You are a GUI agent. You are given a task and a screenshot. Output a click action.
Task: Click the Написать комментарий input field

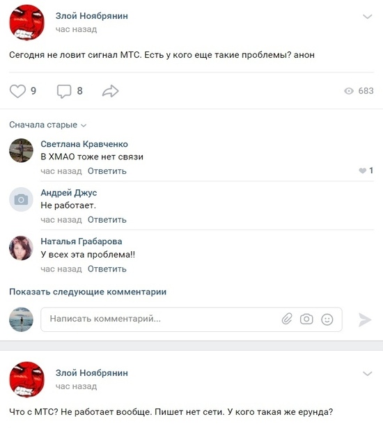point(191,319)
